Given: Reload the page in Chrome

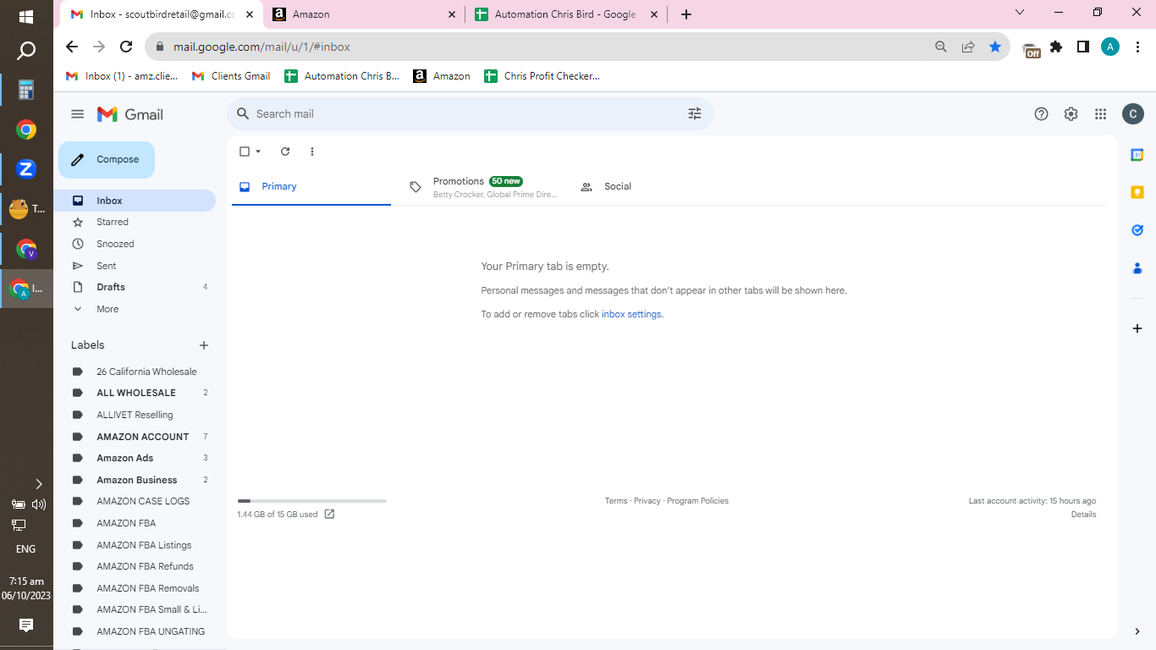Looking at the screenshot, I should tap(126, 47).
